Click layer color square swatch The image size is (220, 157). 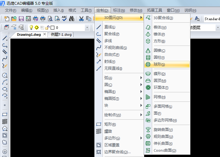click(52, 28)
